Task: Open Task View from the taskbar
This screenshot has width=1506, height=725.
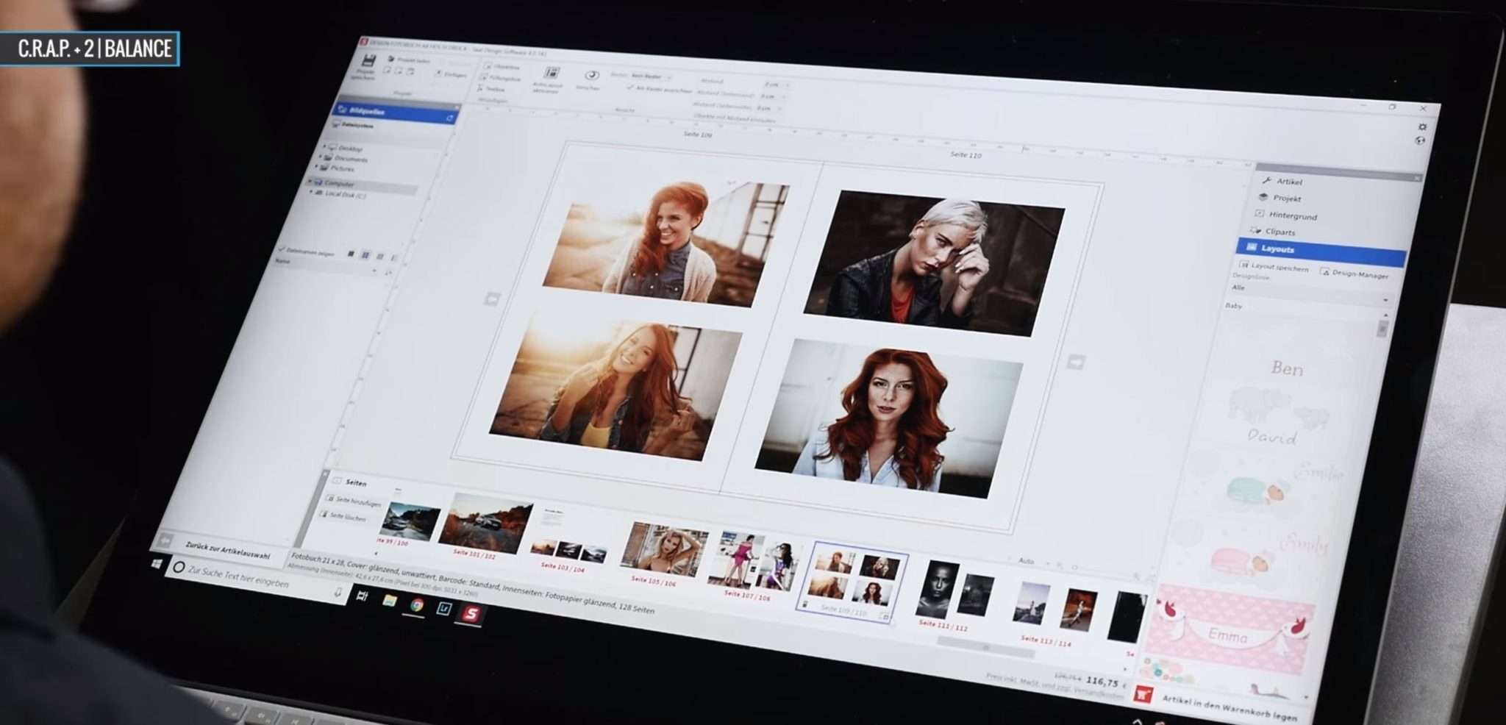Action: click(x=362, y=596)
